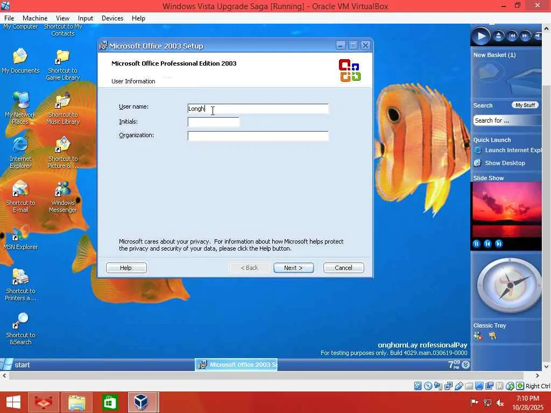Select Shortcut to &Search desktop icon
The width and height of the screenshot is (551, 413).
pyautogui.click(x=20, y=329)
